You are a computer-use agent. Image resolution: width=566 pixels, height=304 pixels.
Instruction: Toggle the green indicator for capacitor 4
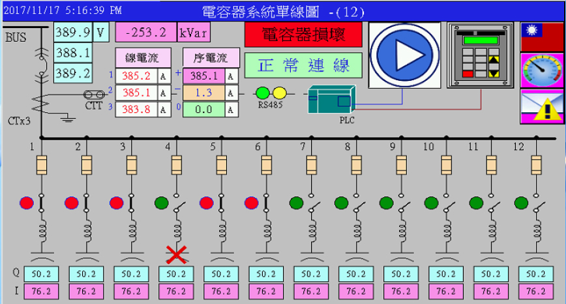click(162, 203)
